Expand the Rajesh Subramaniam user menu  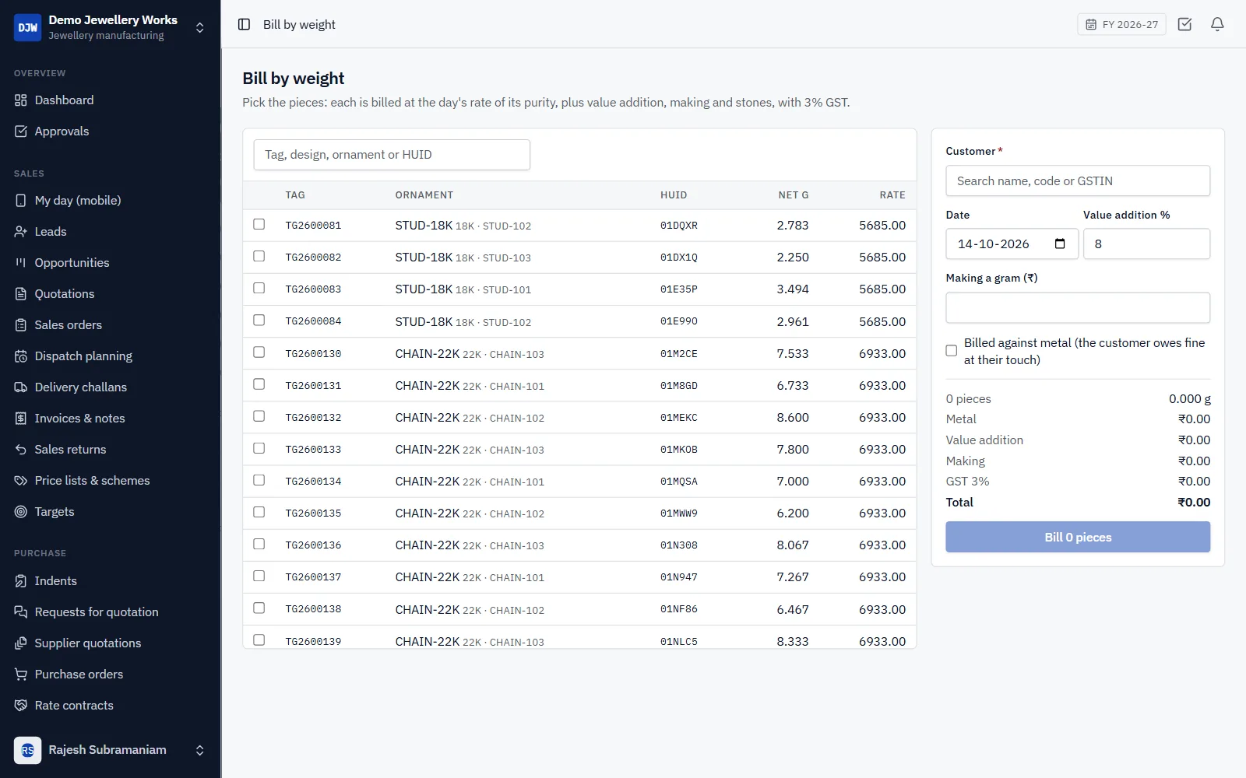(x=199, y=750)
